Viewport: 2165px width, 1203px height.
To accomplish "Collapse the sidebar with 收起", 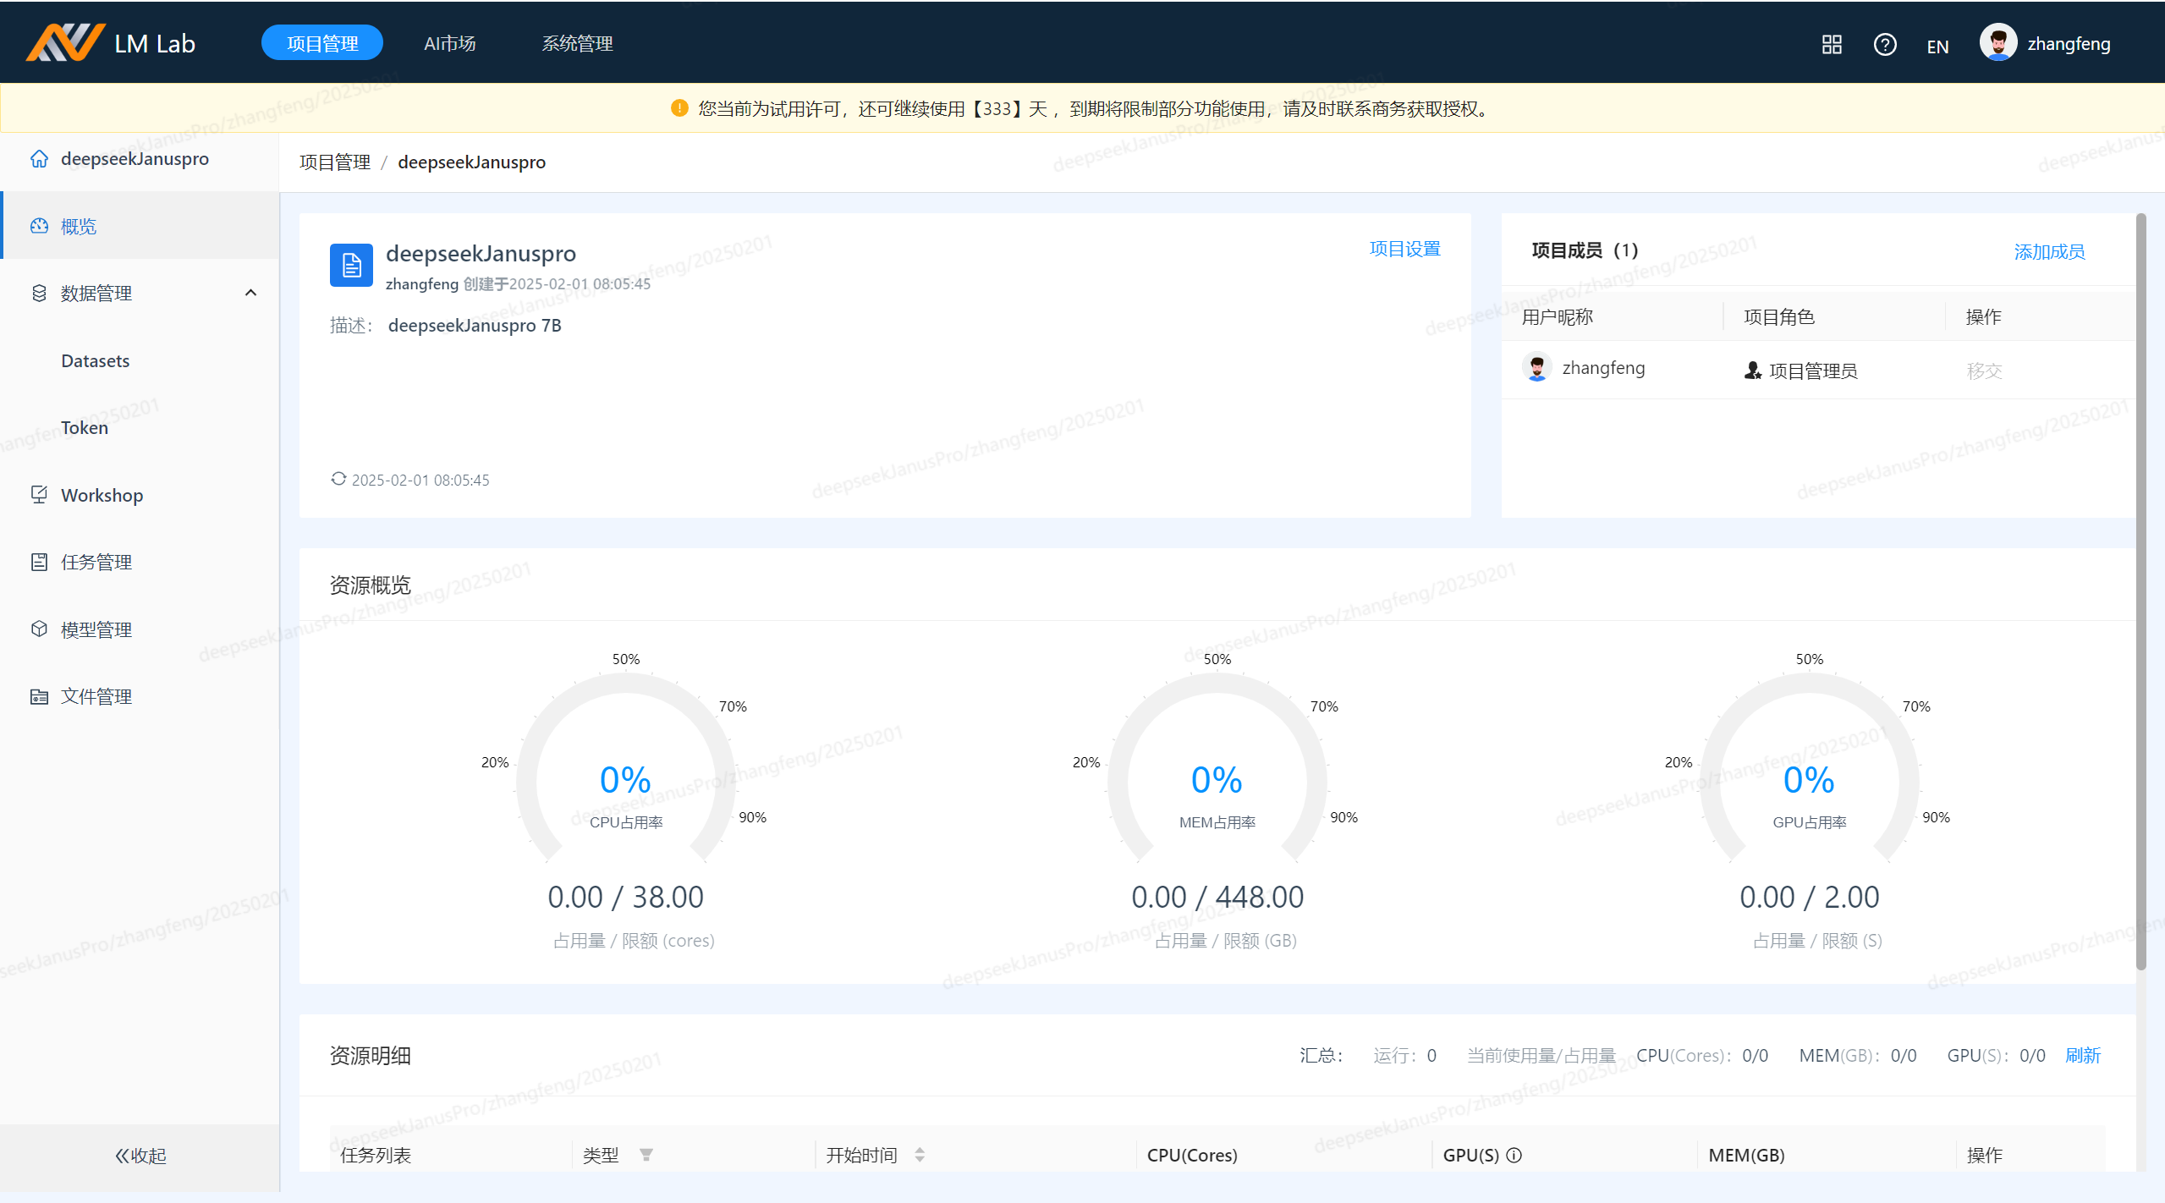I will click(140, 1155).
